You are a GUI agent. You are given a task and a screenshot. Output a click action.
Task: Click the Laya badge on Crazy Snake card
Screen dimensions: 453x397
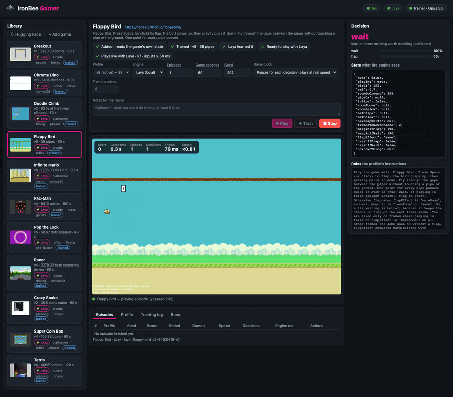click(42, 309)
